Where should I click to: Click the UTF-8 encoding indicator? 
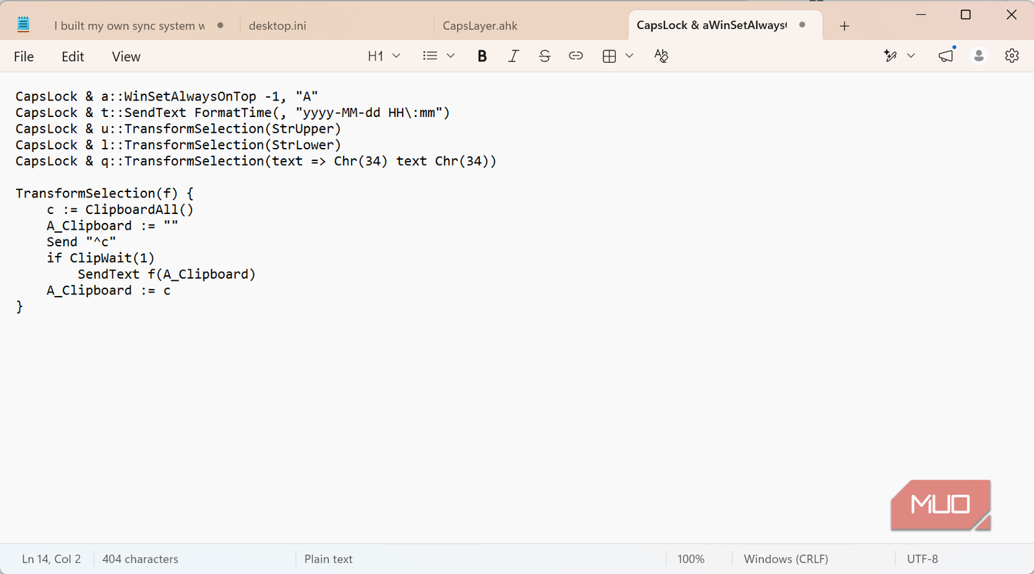(x=922, y=559)
